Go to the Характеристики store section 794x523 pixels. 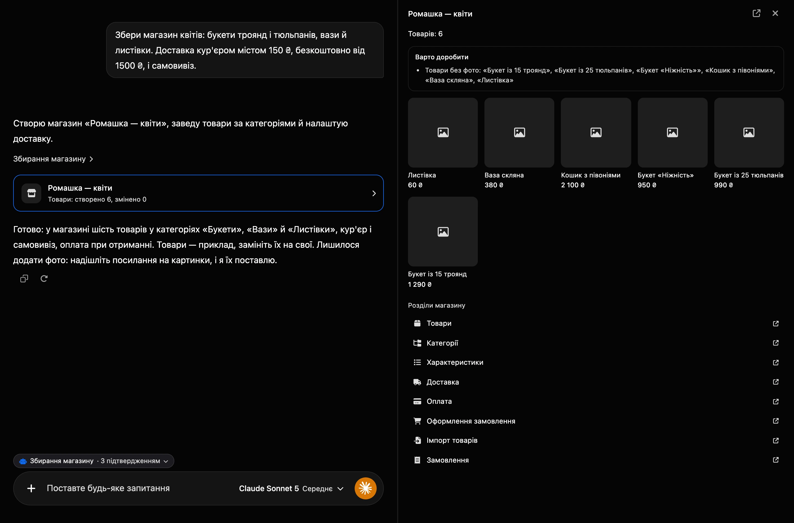tap(596, 363)
